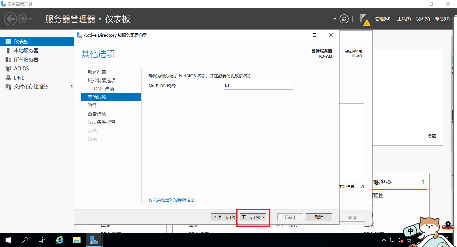Click the refresh icon in Server Manager header
Screen dimensions: 457x247
click(x=344, y=19)
